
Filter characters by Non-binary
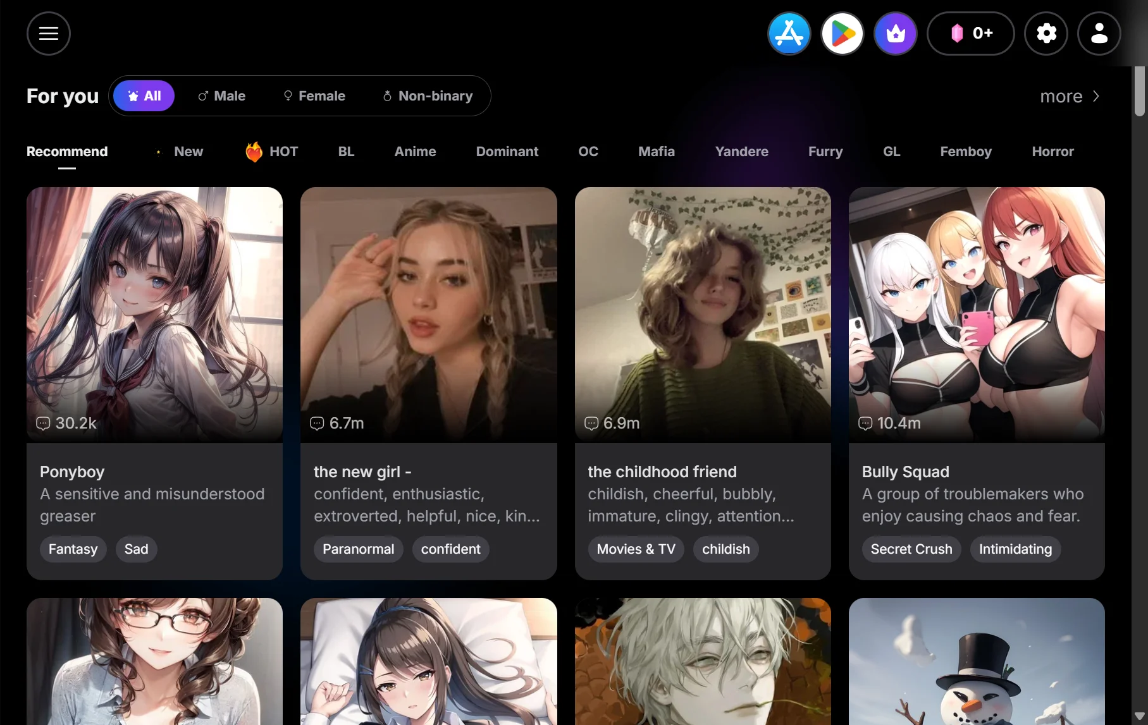tap(428, 96)
